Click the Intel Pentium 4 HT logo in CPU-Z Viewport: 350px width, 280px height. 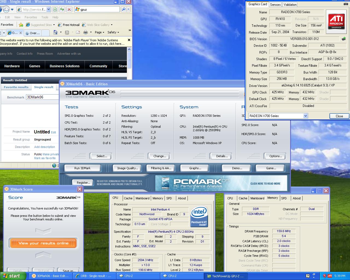coord(199,216)
